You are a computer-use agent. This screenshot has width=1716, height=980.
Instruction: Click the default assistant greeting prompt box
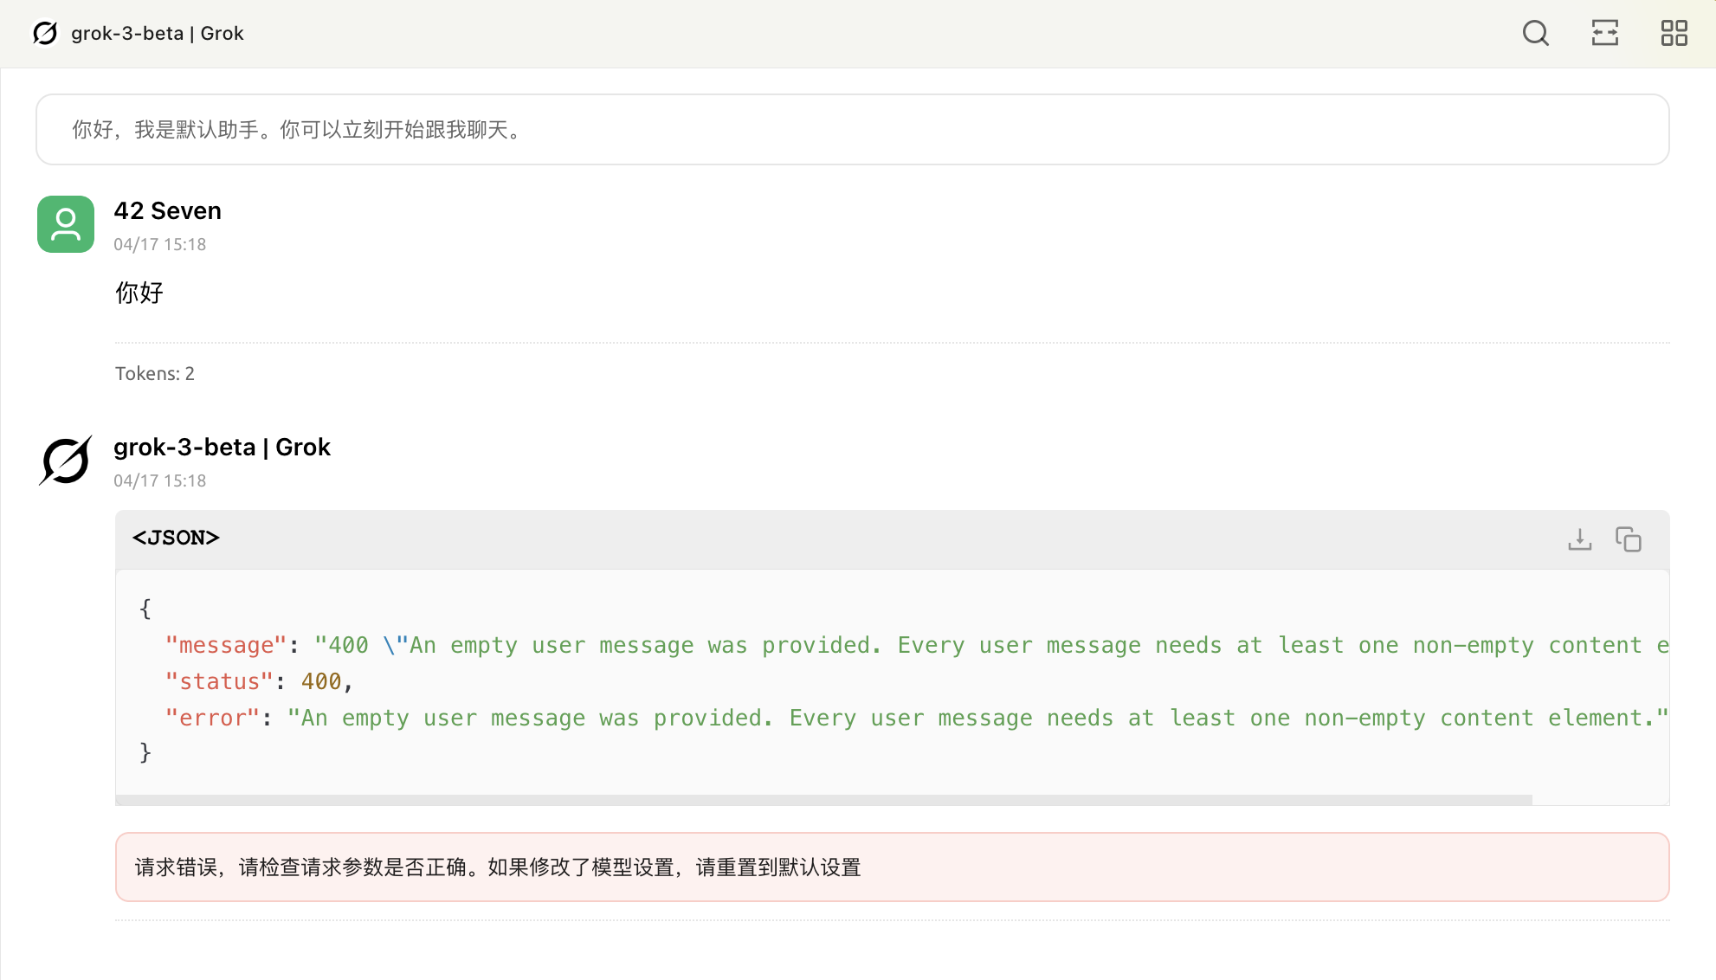(852, 130)
